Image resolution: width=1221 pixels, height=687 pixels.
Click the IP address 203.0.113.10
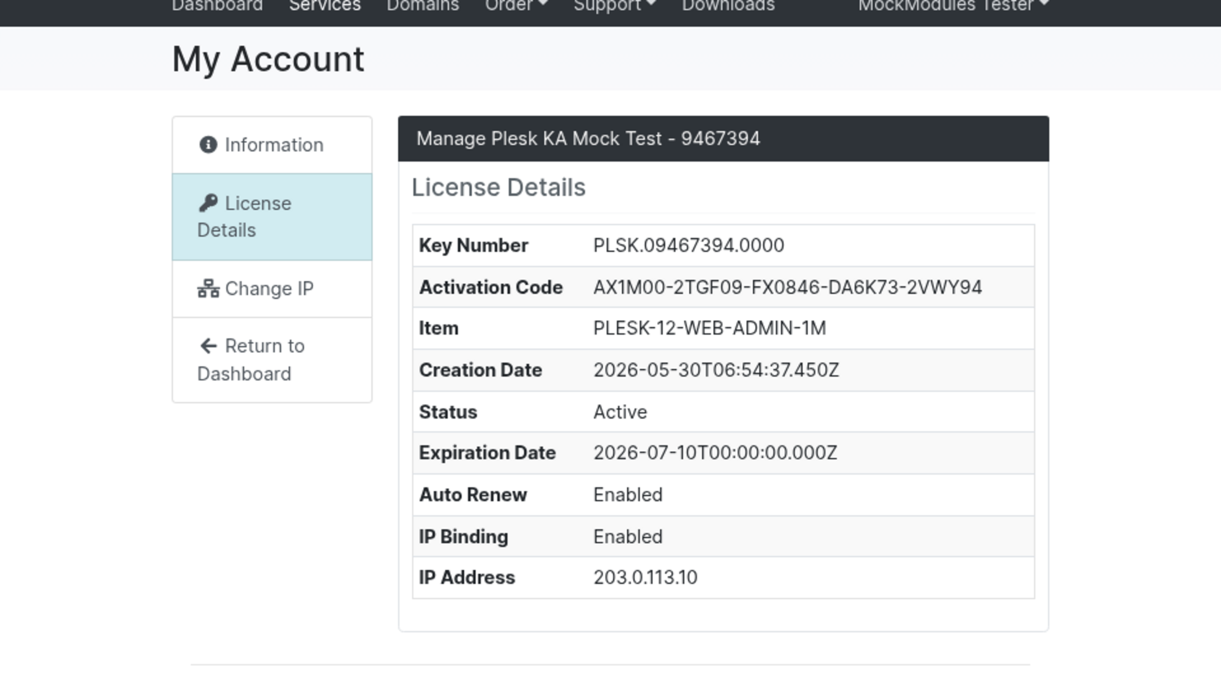coord(645,578)
